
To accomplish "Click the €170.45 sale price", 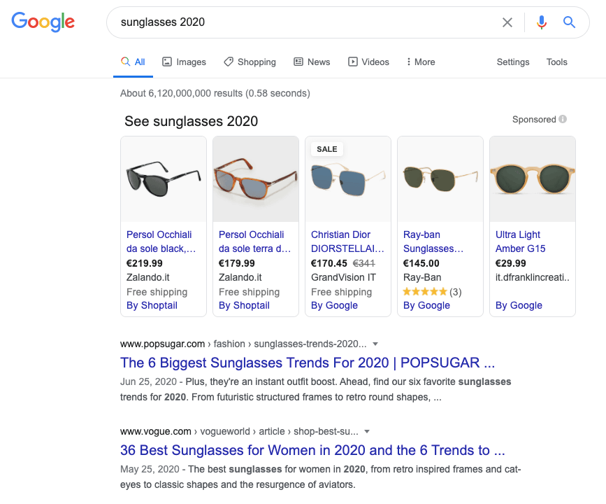I will pos(329,263).
